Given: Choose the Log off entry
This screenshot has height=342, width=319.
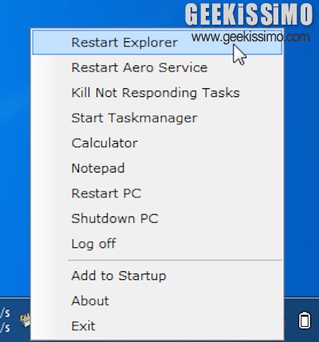Looking at the screenshot, I should [x=157, y=244].
